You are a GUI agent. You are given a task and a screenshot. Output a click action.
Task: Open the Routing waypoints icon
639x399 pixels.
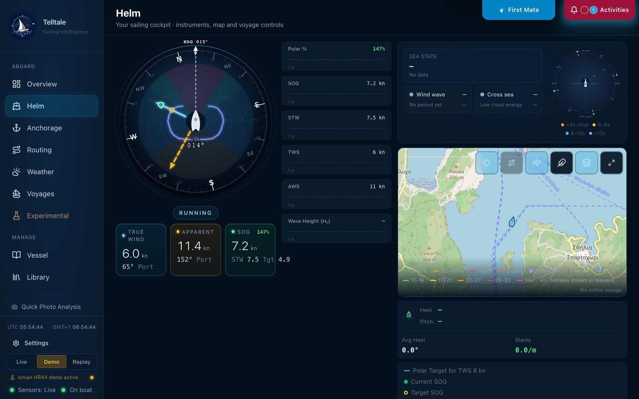pos(16,150)
